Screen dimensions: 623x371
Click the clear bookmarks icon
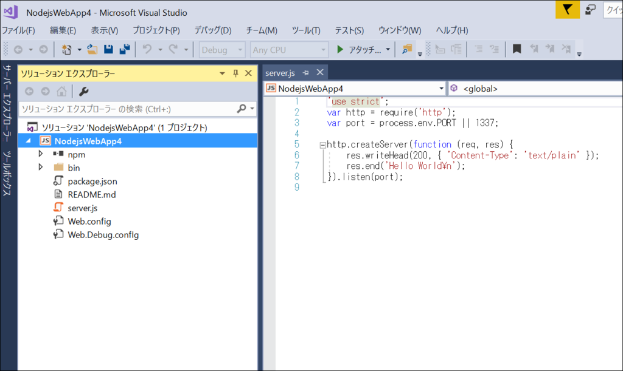pos(566,49)
